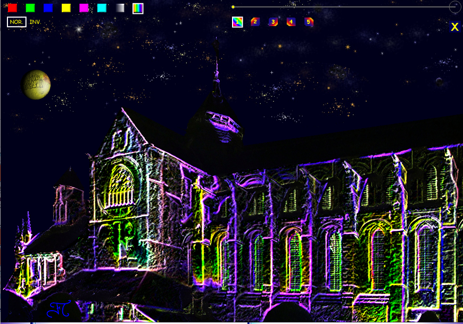Select the yellow color swatch

click(x=66, y=8)
